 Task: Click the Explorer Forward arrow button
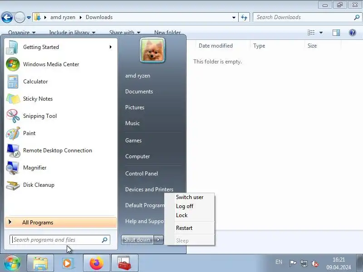click(20, 17)
